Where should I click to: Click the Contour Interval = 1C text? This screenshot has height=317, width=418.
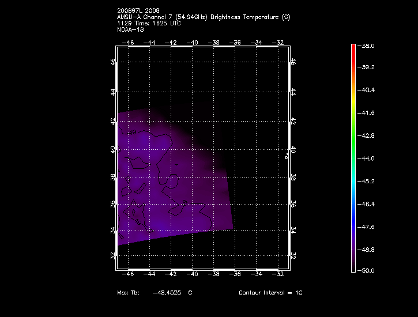point(270,293)
